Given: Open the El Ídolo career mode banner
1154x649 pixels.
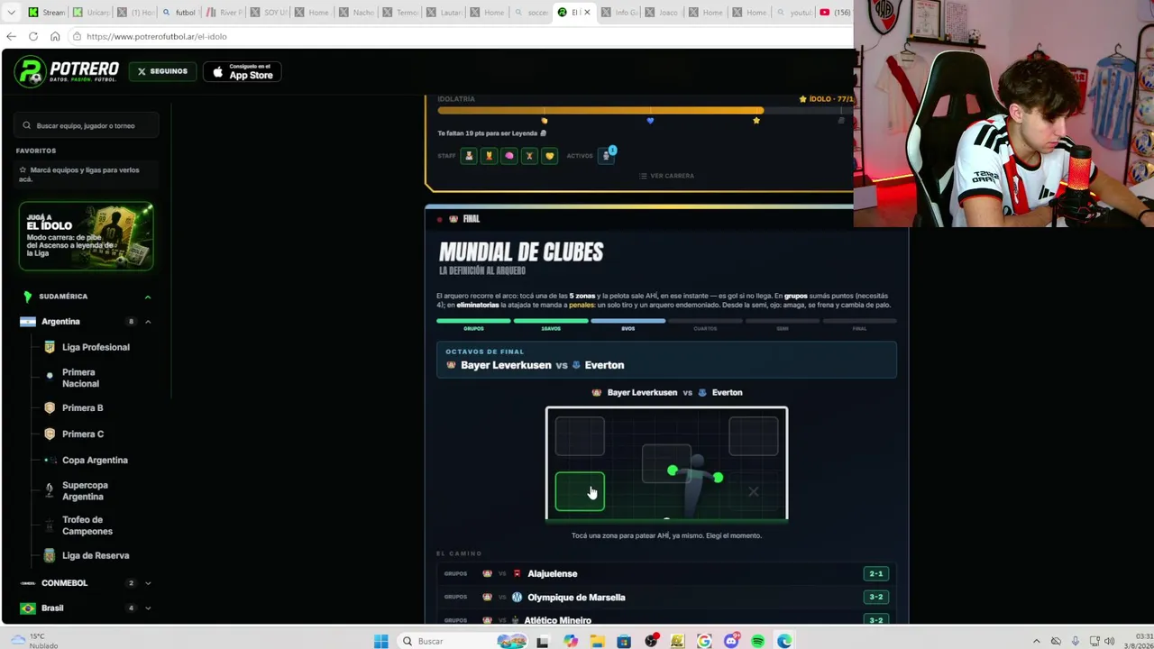Looking at the screenshot, I should pos(87,236).
